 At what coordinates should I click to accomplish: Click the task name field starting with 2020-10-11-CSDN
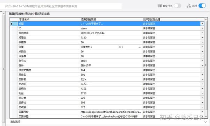[61, 6]
